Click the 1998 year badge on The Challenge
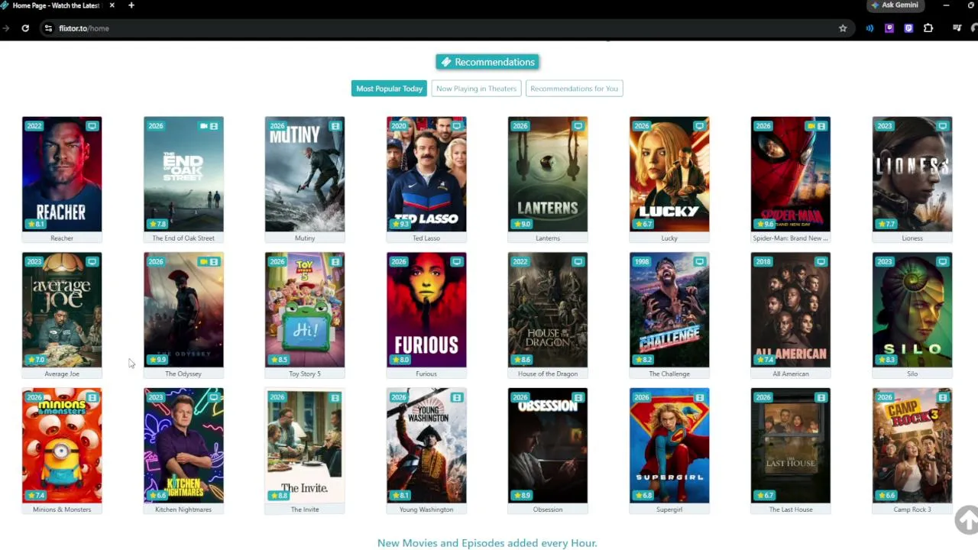The width and height of the screenshot is (978, 550). pyautogui.click(x=642, y=262)
